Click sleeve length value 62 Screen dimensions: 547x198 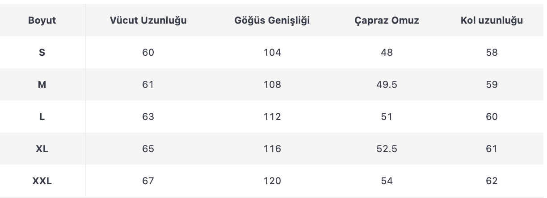(492, 181)
